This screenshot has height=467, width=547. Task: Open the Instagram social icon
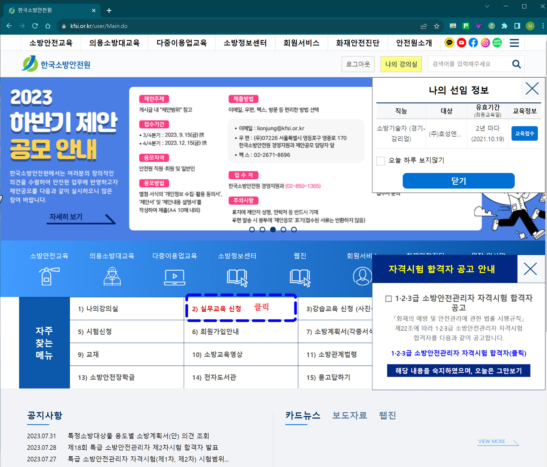[x=485, y=43]
